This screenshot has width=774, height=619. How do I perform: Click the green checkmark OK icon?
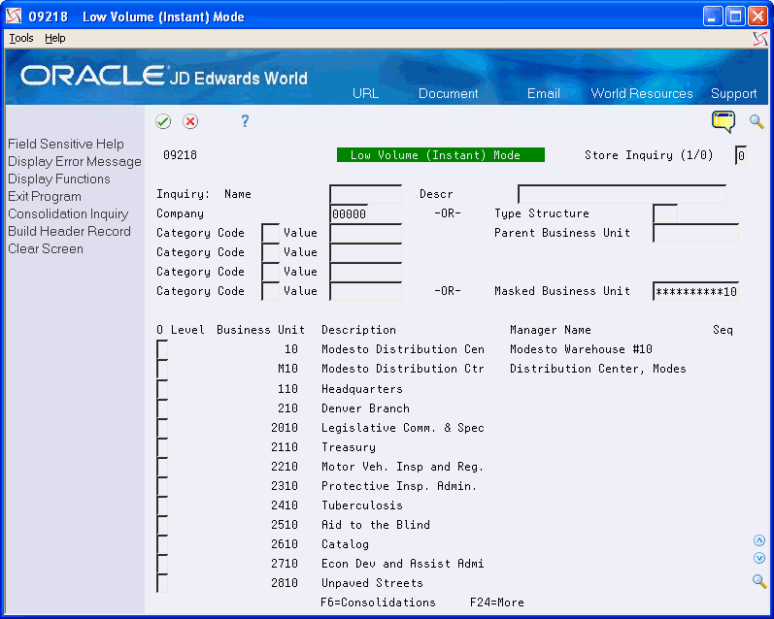tap(163, 121)
